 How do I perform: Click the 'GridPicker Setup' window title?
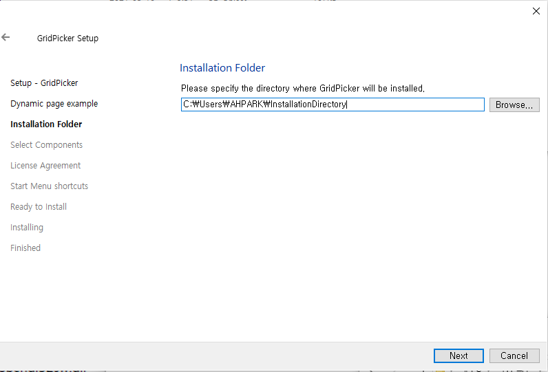[x=67, y=38]
